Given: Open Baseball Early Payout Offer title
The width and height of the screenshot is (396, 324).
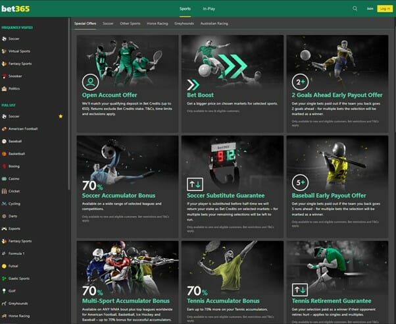Looking at the screenshot, I should (x=329, y=196).
